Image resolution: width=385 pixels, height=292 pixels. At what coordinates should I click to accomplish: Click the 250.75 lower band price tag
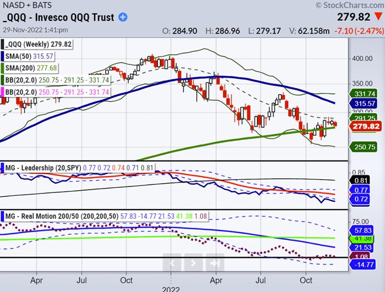coord(363,147)
